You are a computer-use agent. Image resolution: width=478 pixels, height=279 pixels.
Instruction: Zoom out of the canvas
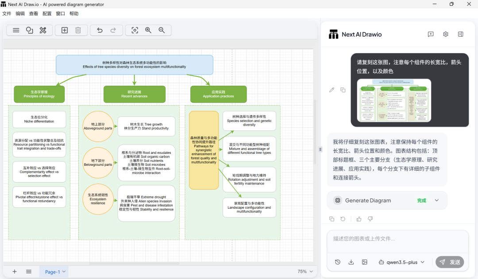(162, 30)
